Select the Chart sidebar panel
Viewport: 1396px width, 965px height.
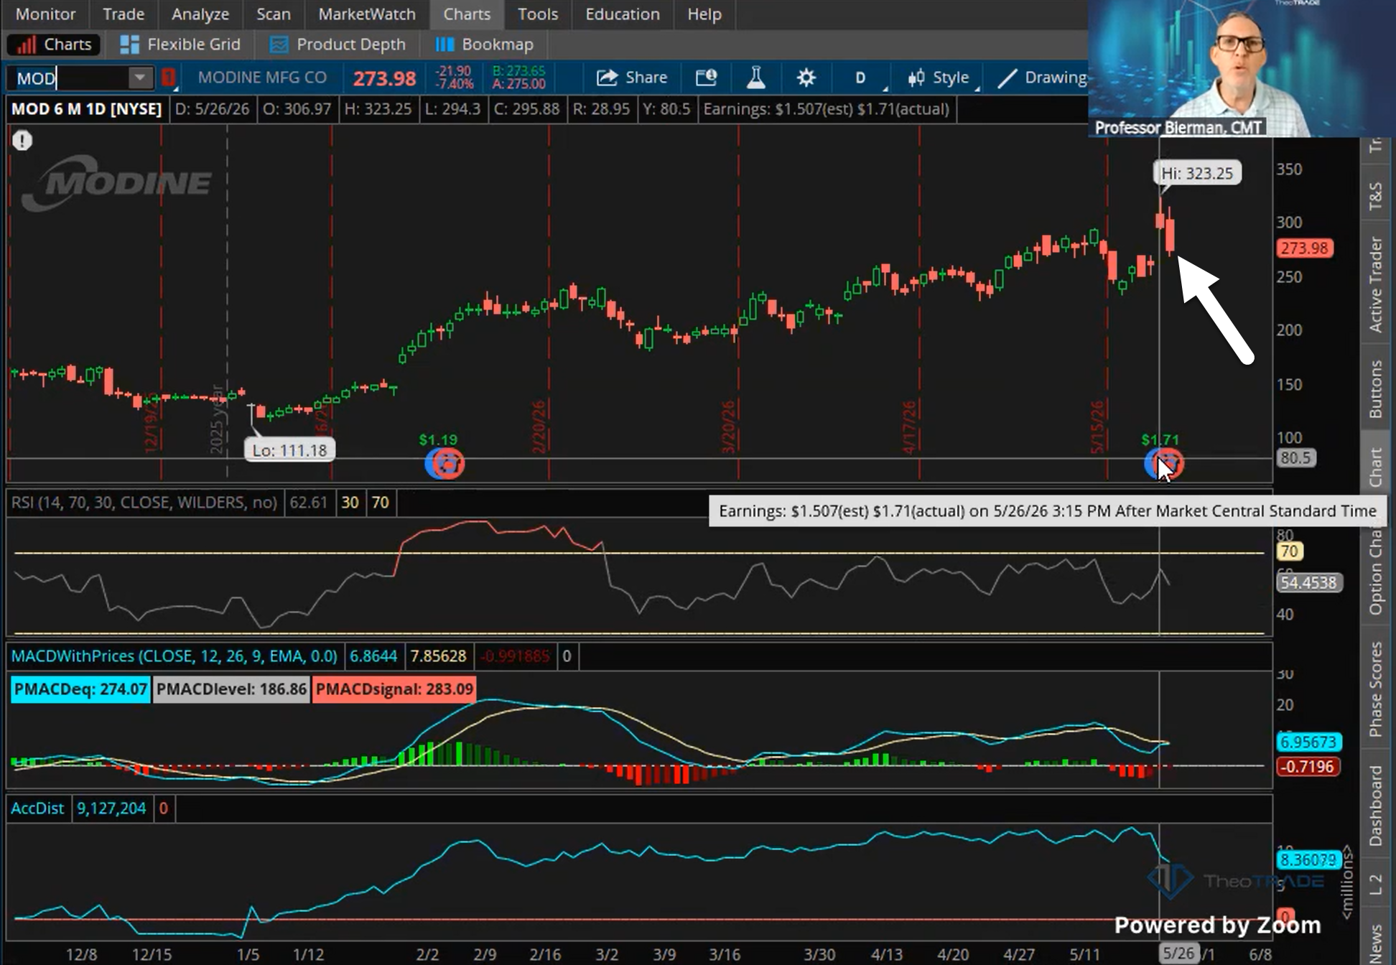click(x=1375, y=467)
